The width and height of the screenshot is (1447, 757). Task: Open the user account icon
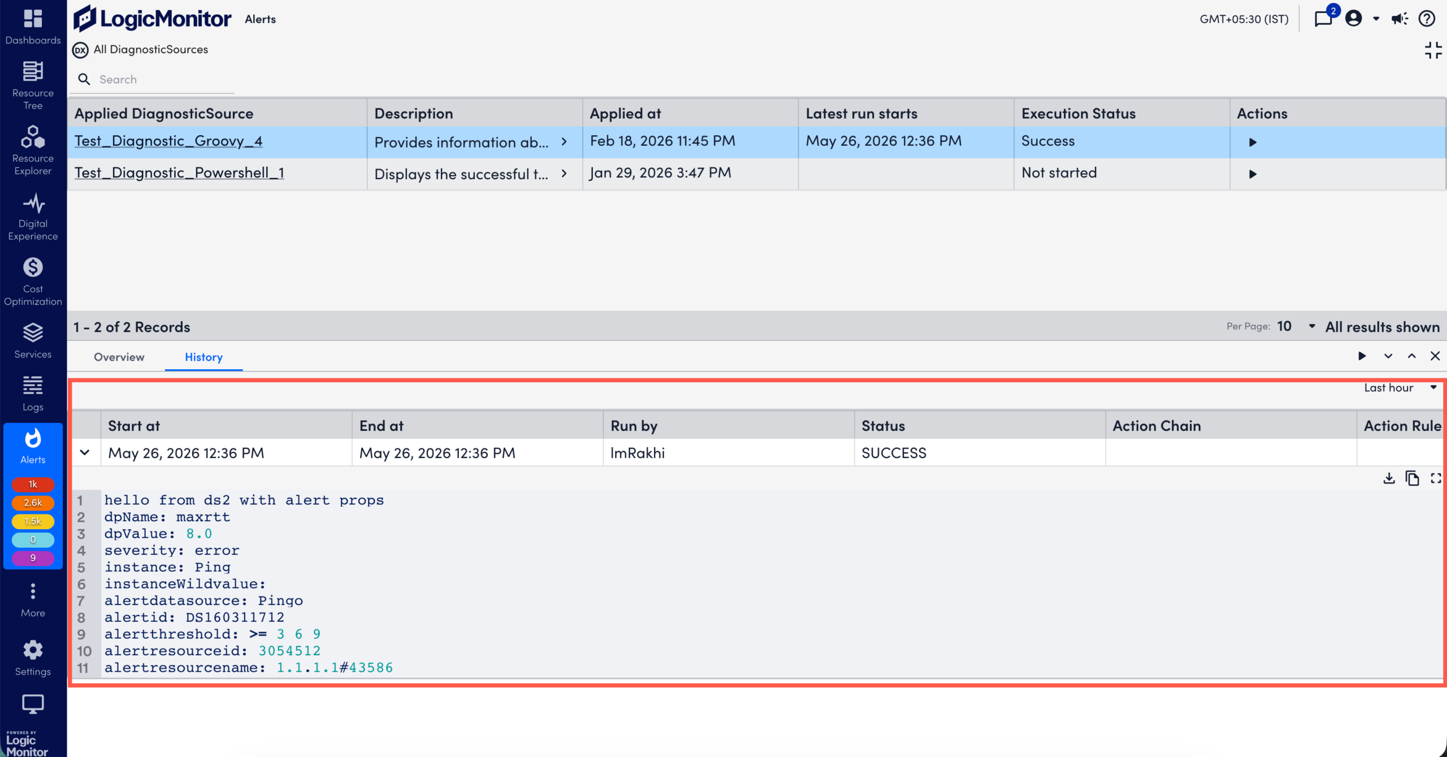coord(1354,18)
